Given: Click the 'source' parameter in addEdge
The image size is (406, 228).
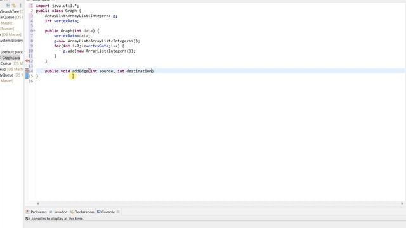Looking at the screenshot, I should [x=106, y=71].
